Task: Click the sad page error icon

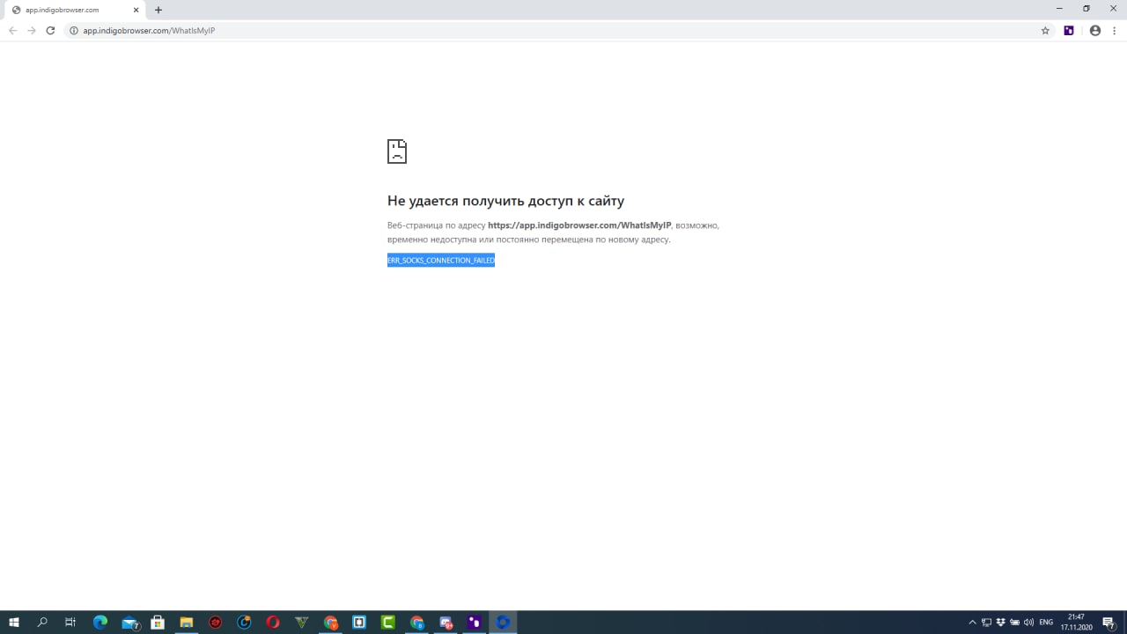Action: [397, 151]
